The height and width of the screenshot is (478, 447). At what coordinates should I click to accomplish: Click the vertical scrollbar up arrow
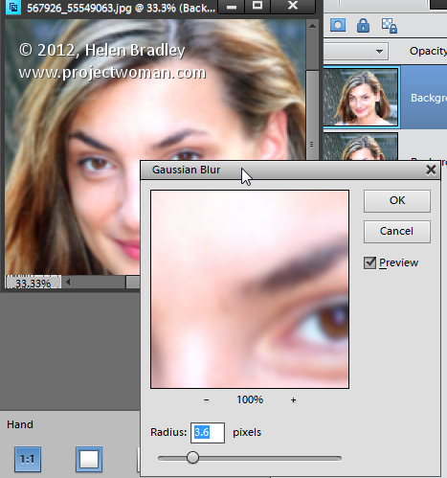[312, 26]
